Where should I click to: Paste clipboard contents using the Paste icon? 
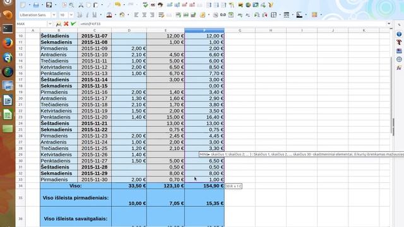(96, 5)
